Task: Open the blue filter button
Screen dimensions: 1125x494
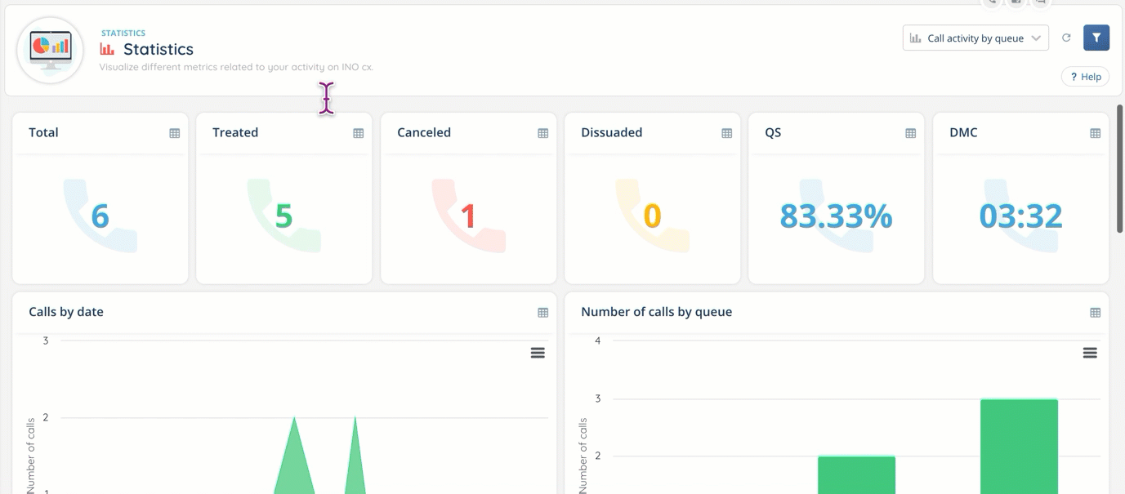Action: pyautogui.click(x=1096, y=38)
